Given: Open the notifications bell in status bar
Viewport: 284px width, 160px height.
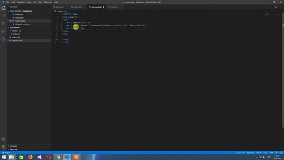Looking at the screenshot, I should point(281,153).
